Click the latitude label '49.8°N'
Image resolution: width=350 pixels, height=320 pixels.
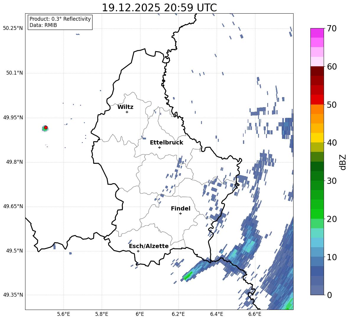coord(14,162)
